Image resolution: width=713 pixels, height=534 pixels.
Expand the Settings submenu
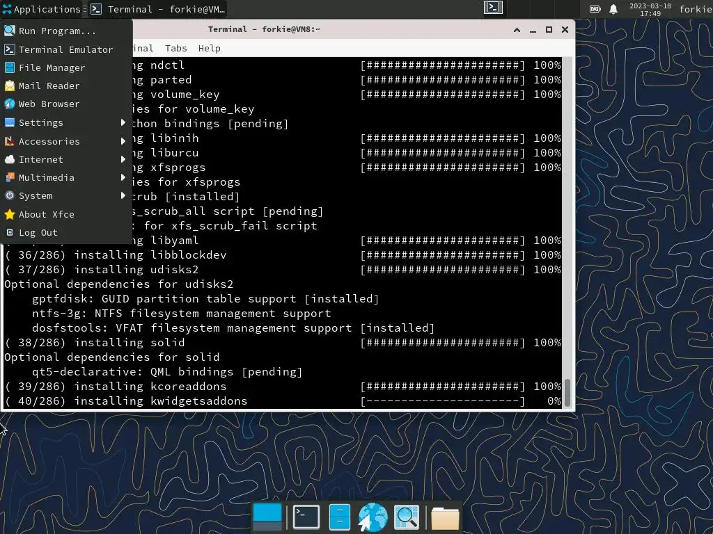point(66,122)
